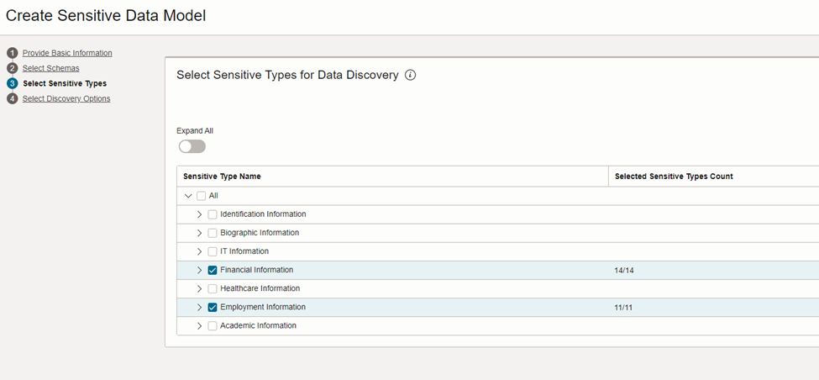Enable the Healthcare Information checkbox
819x380 pixels.
pos(213,288)
